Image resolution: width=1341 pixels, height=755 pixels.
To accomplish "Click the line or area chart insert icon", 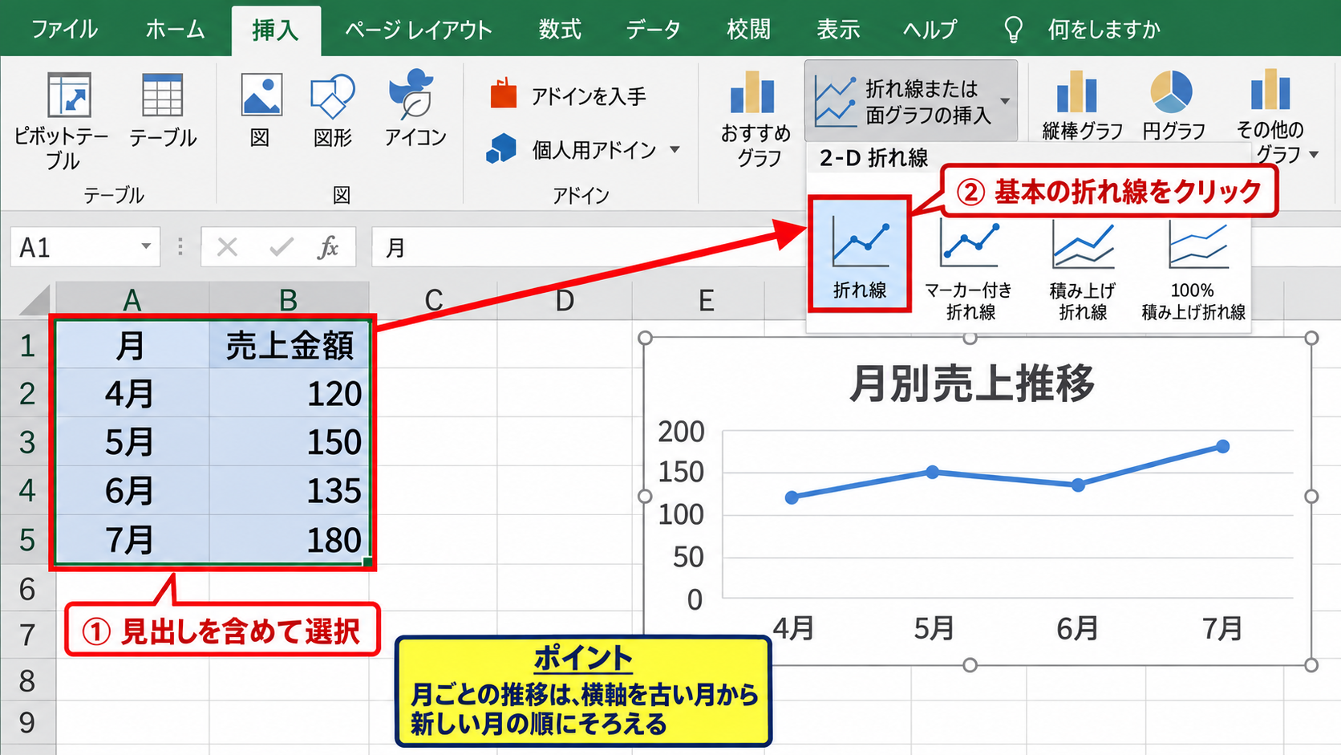I will (835, 101).
